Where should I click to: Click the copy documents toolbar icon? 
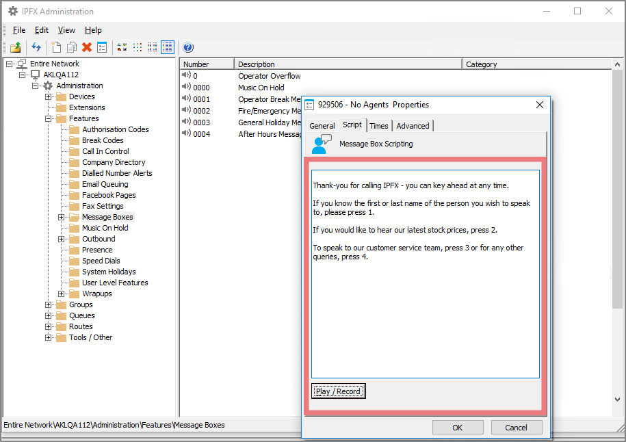(x=72, y=47)
